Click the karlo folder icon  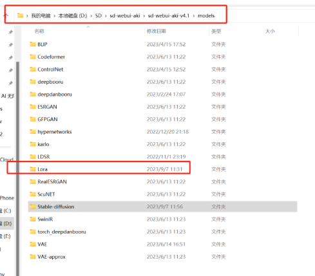click(33, 144)
